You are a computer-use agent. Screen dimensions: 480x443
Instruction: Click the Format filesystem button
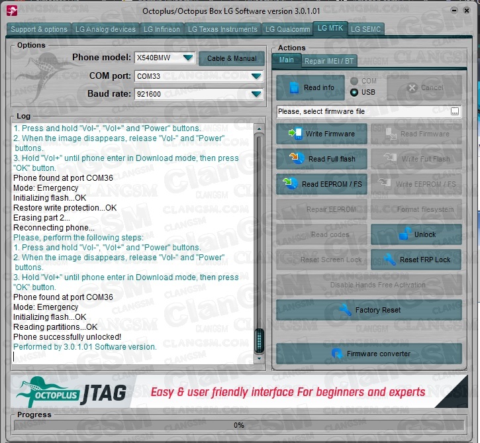[416, 209]
